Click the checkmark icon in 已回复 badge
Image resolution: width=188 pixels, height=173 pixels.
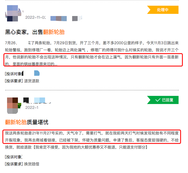point(158,100)
